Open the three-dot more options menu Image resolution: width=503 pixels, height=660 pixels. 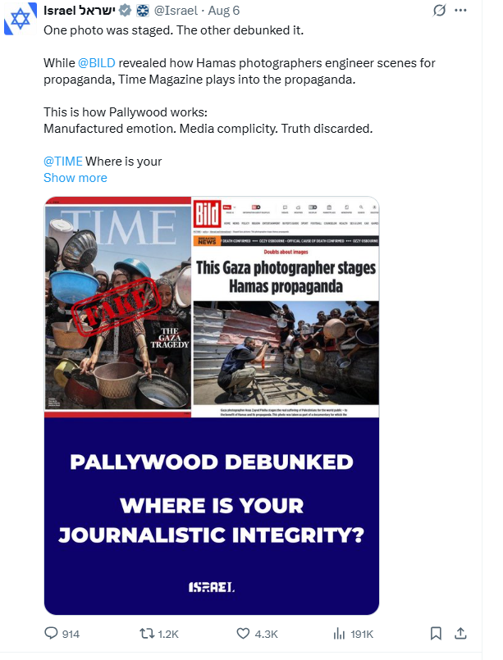[x=461, y=10]
